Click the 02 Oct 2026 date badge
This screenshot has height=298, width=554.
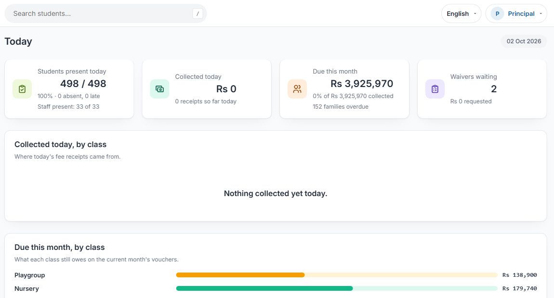click(524, 41)
